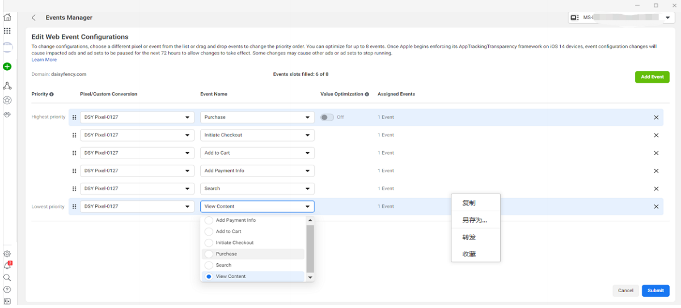Open the all tools grid menu

click(7, 31)
